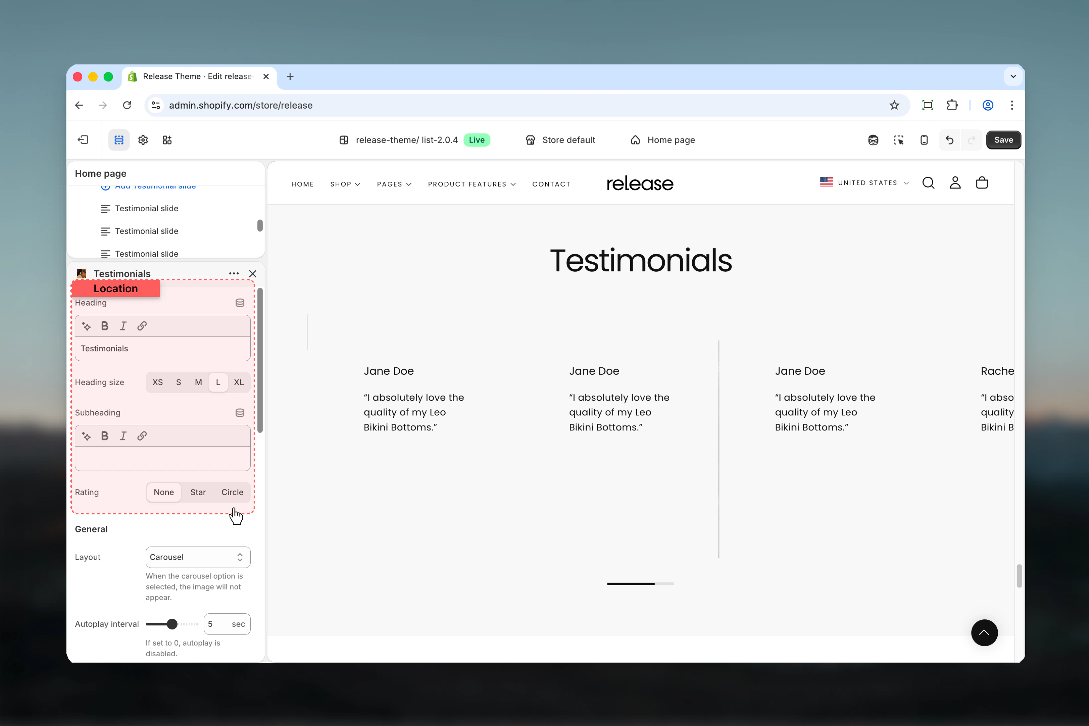1089x726 pixels.
Task: Apply italic in the Heading editor
Action: (x=123, y=326)
